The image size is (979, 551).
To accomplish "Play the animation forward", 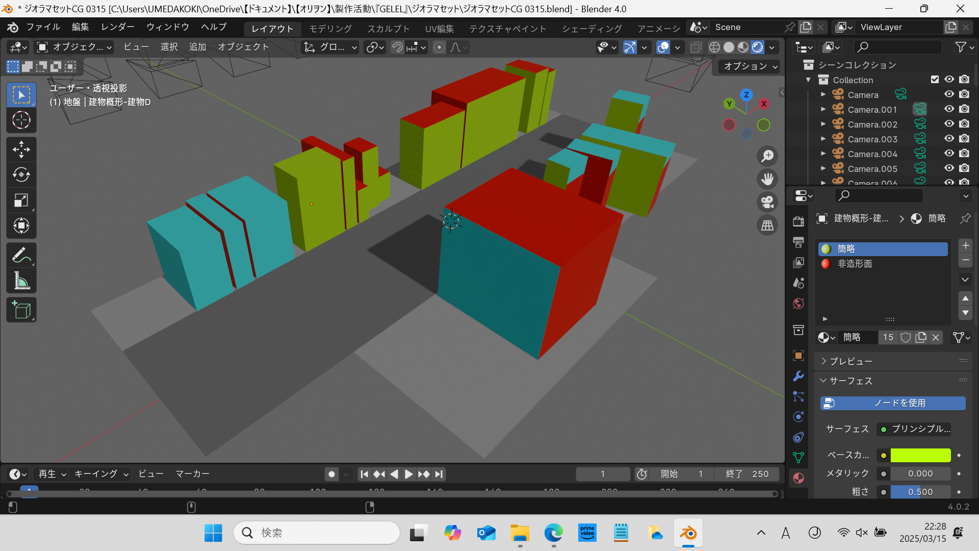I will [408, 474].
